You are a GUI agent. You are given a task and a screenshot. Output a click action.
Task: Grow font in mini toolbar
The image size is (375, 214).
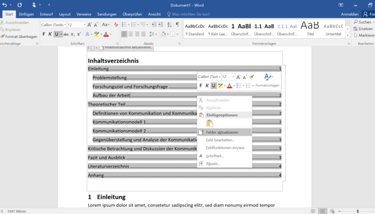(238, 77)
